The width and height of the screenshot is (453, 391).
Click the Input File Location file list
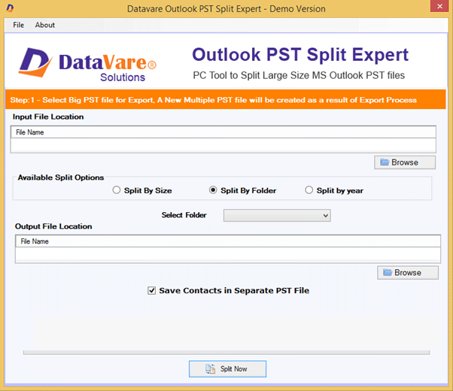point(223,139)
